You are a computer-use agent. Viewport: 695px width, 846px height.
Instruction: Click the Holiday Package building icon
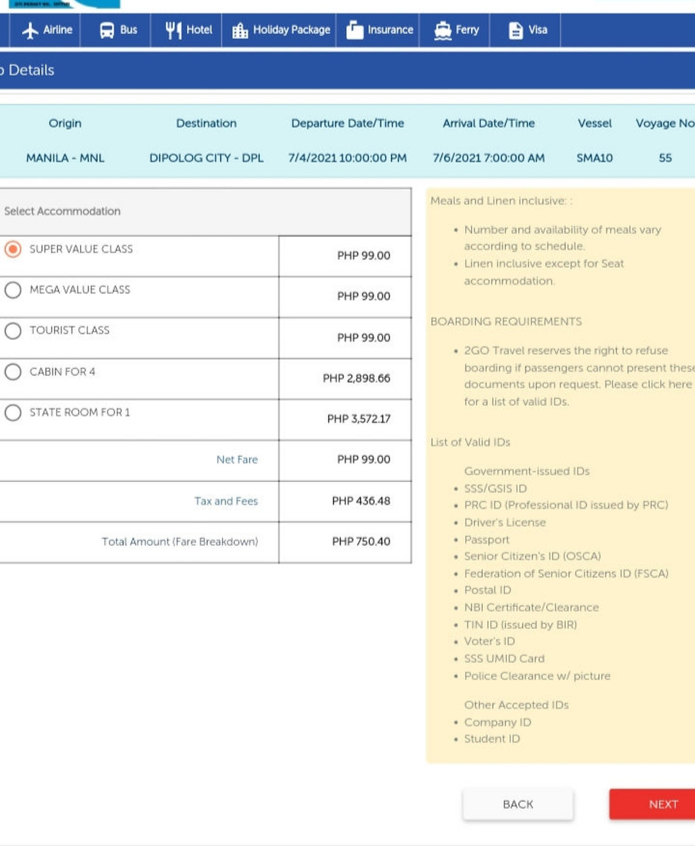[240, 31]
